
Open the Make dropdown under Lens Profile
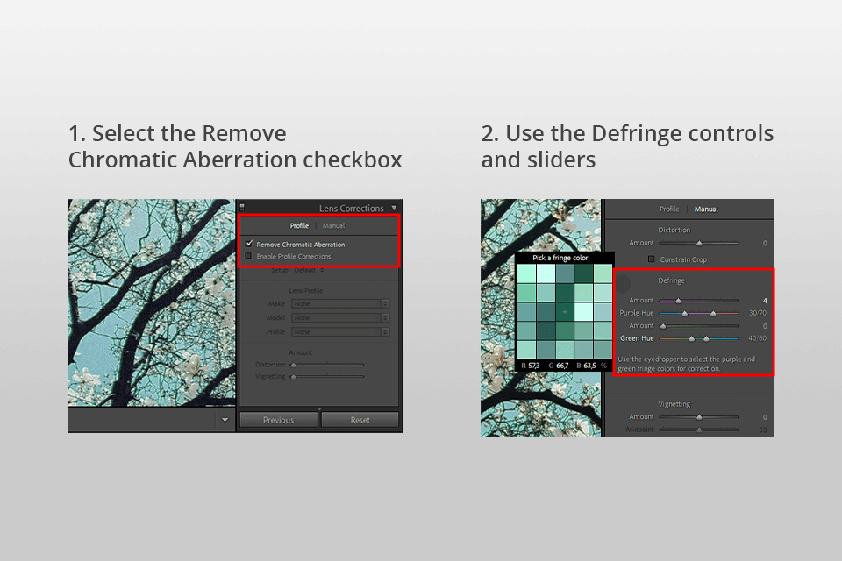tap(340, 304)
